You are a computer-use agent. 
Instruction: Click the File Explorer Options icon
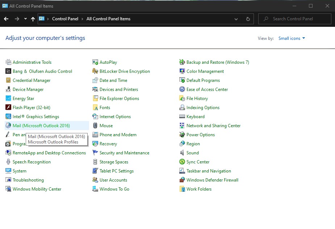95,98
